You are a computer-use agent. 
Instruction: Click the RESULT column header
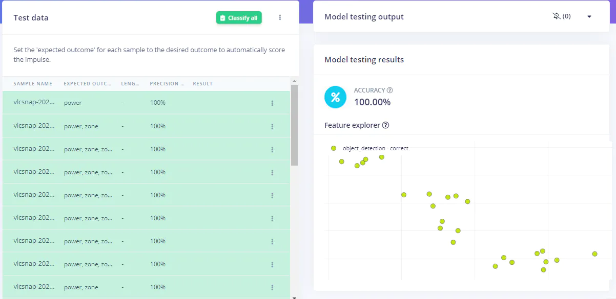click(202, 84)
